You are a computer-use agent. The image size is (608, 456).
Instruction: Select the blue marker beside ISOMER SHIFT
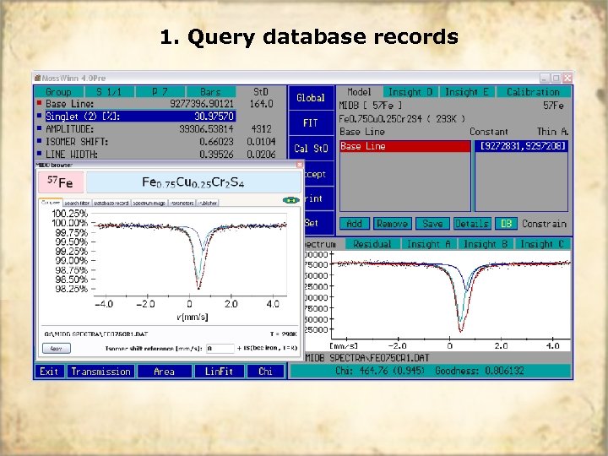39,141
